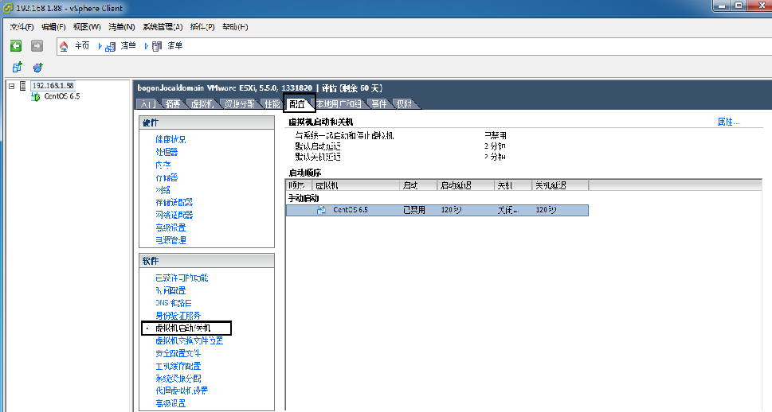772x412 pixels.
Task: Open the 属性... properties link
Action: (729, 122)
